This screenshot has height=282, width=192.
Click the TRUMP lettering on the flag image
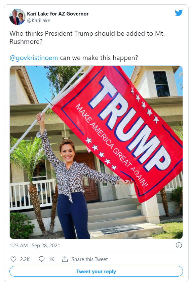click(129, 124)
